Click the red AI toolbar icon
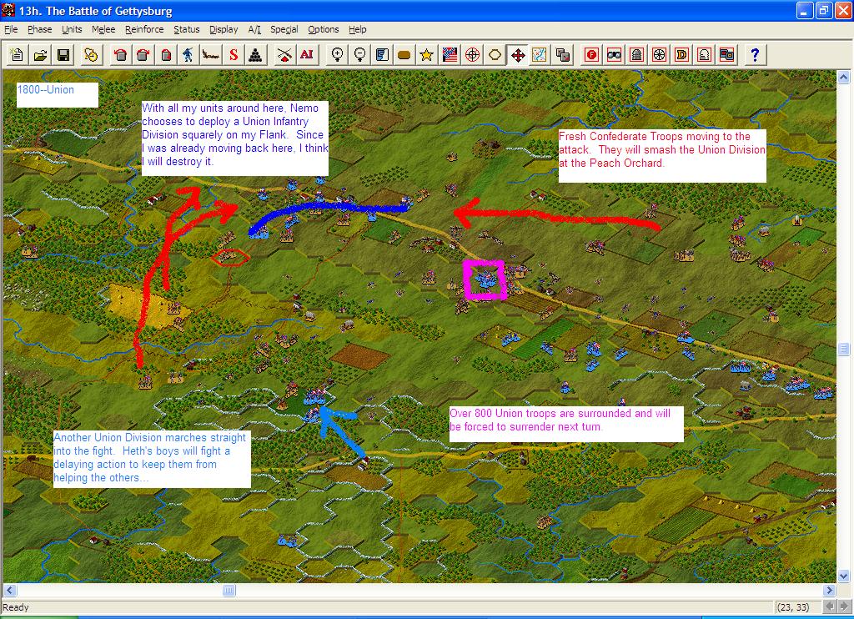Viewport: 854px width, 619px height. point(307,54)
